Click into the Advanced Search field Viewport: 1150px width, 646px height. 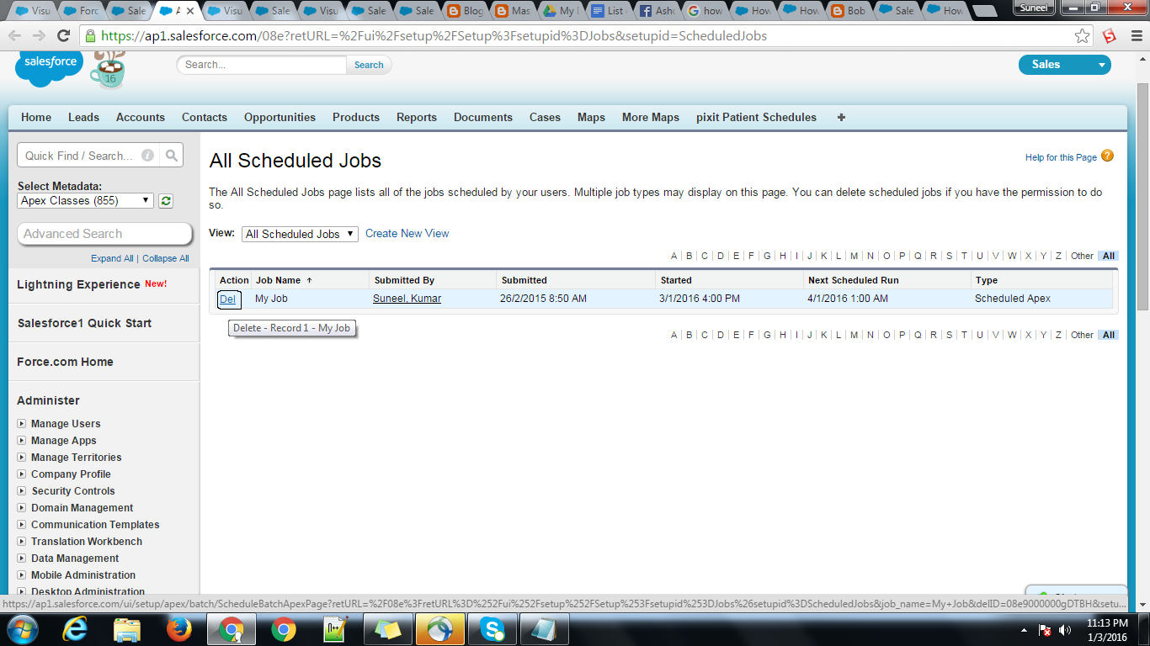(105, 234)
